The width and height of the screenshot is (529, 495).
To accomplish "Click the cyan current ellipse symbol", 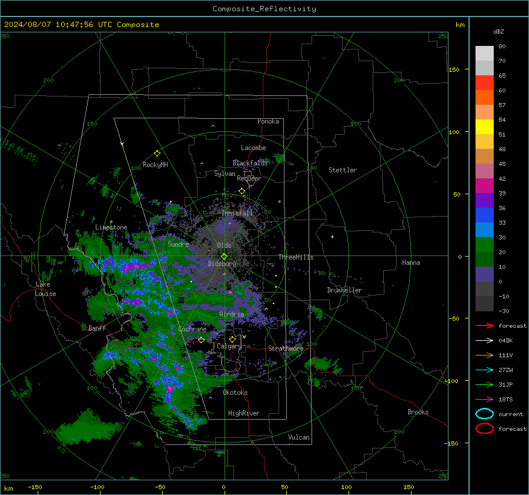I will point(484,414).
